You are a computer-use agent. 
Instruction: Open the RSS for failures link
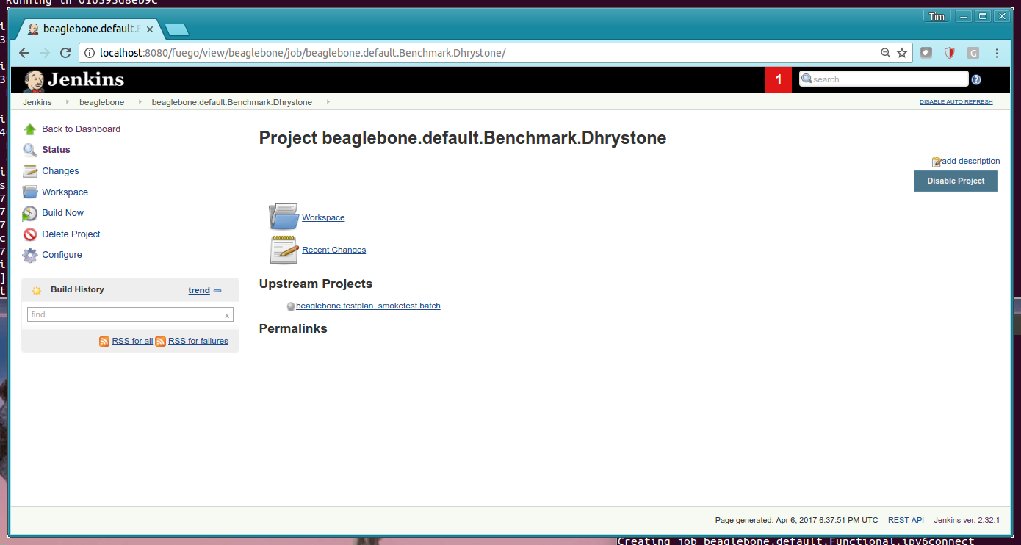[x=198, y=341]
